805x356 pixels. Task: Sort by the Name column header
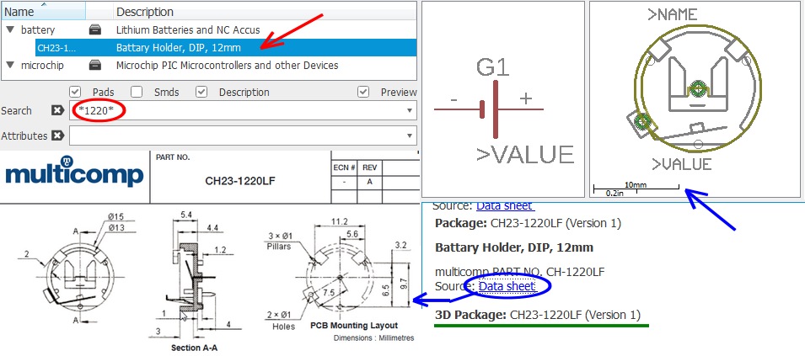click(x=43, y=11)
